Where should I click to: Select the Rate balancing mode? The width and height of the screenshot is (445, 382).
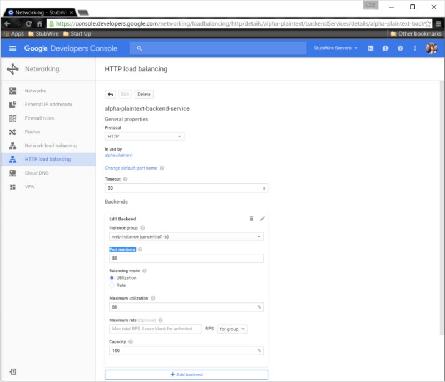111,285
